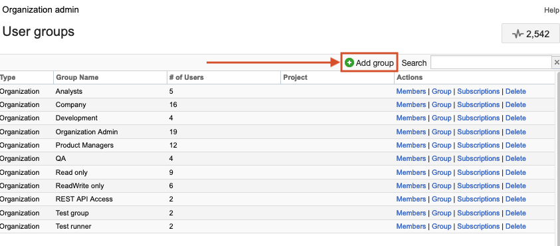
Task: Click the green plus Add group icon
Action: pyautogui.click(x=349, y=62)
